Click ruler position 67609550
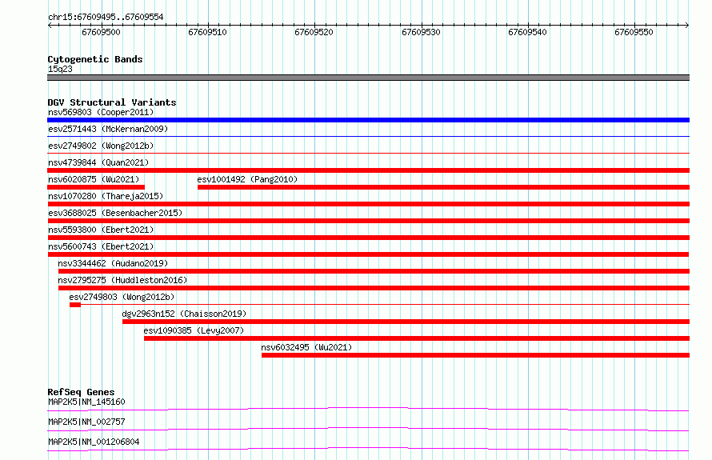This screenshot has width=712, height=460. tap(634, 32)
